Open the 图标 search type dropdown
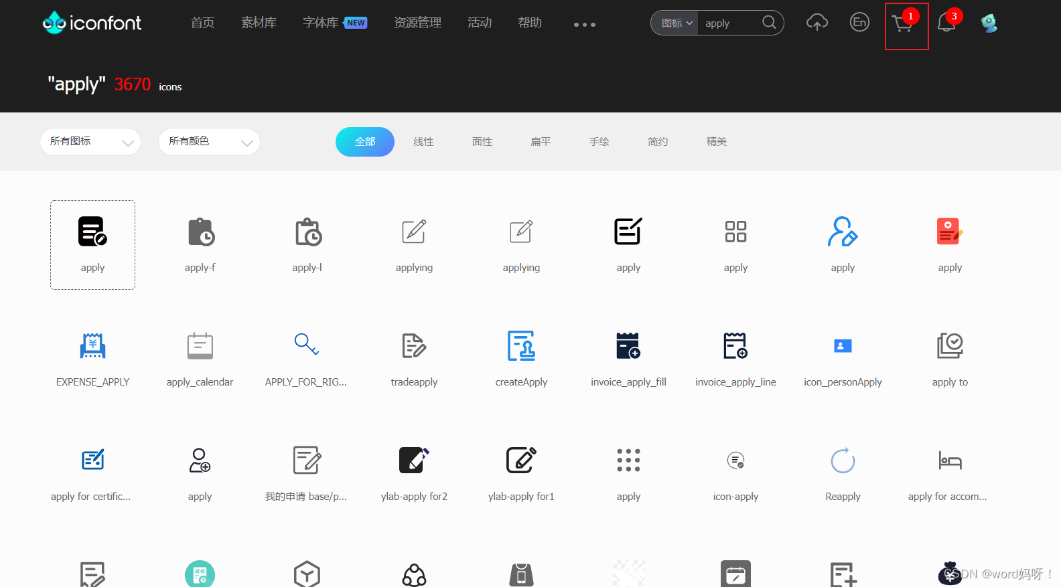The width and height of the screenshot is (1061, 587). click(x=676, y=23)
